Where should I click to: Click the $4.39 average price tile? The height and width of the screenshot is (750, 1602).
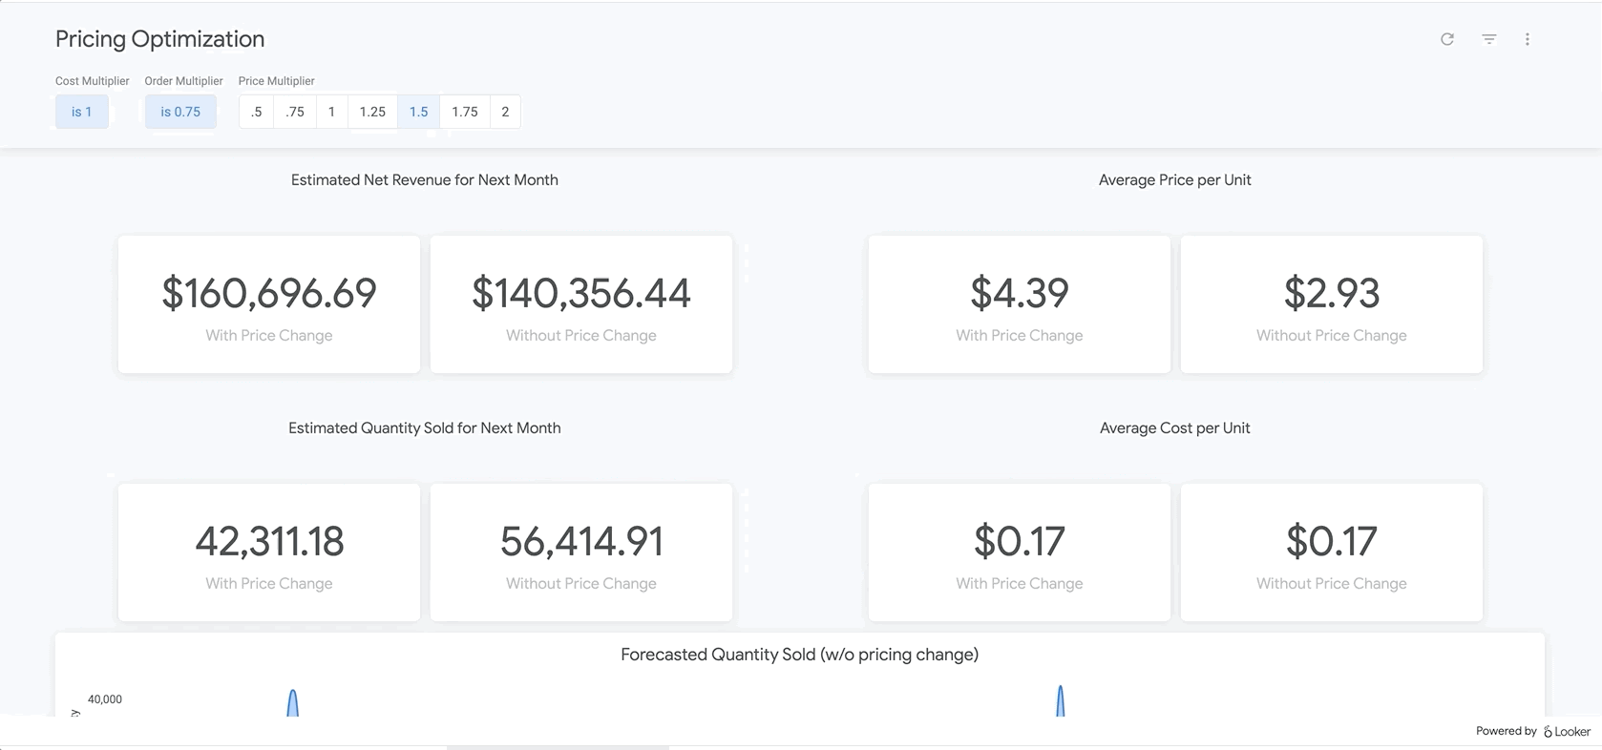(1019, 304)
